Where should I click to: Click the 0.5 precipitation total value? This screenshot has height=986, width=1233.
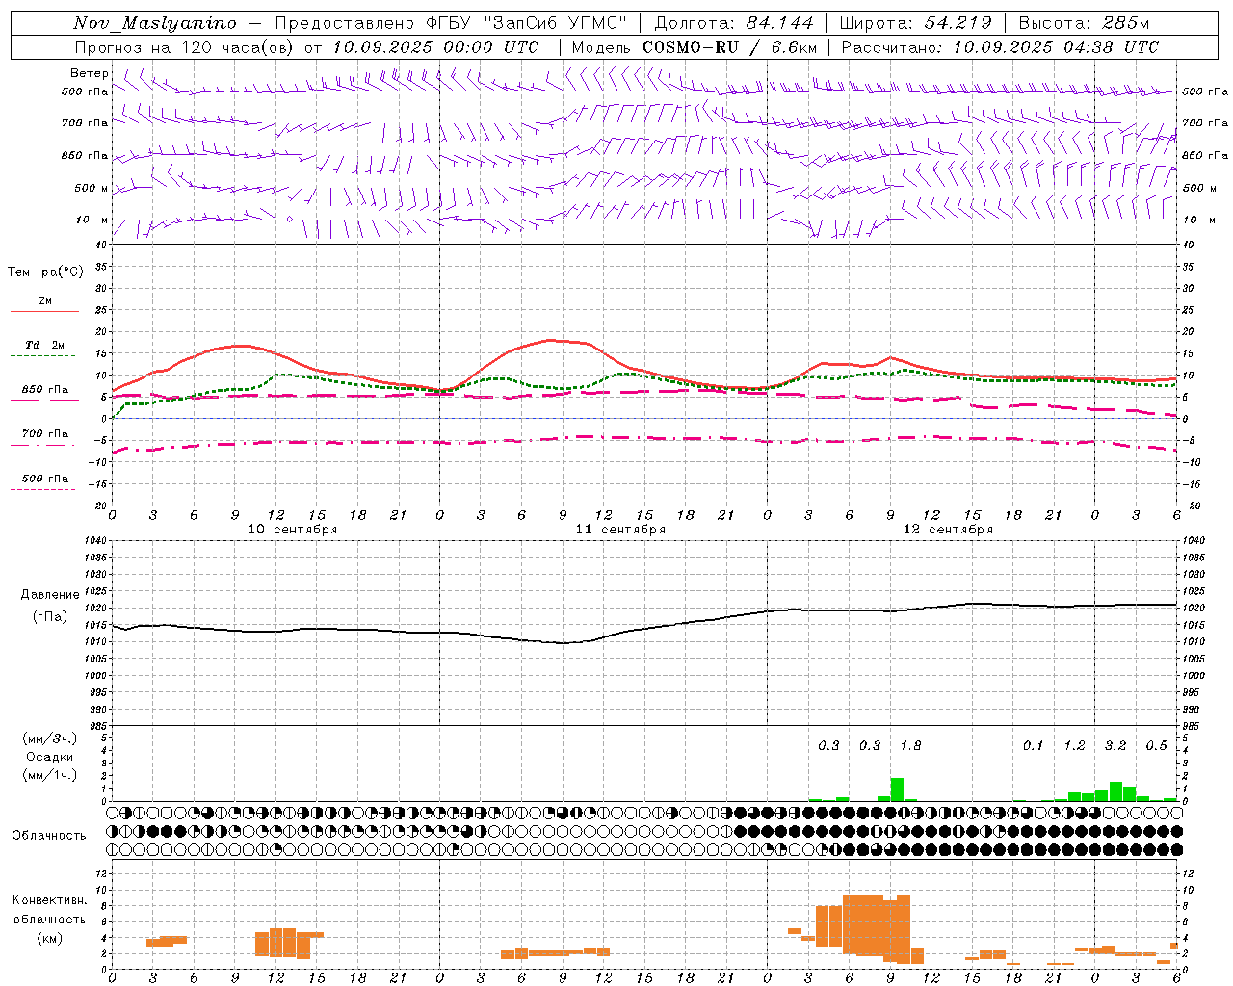pos(1156,746)
